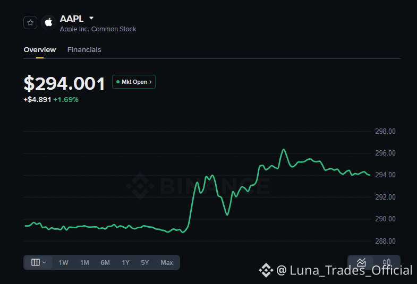The height and width of the screenshot is (284, 417).
Task: Open the Financials tab
Action: [84, 50]
